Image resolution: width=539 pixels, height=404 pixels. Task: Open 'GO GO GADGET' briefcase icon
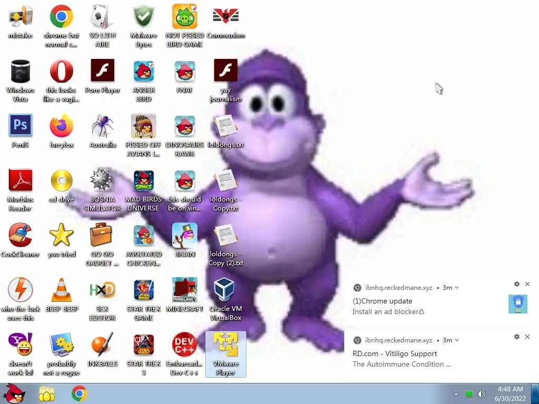click(x=103, y=245)
